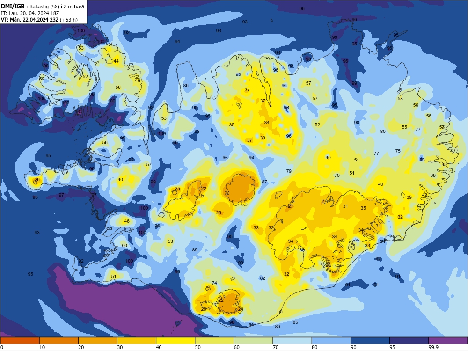Image resolution: width=468 pixels, height=351 pixels.
Task: Click the humidity value 44 in the Westfjords
Action: tap(116, 61)
